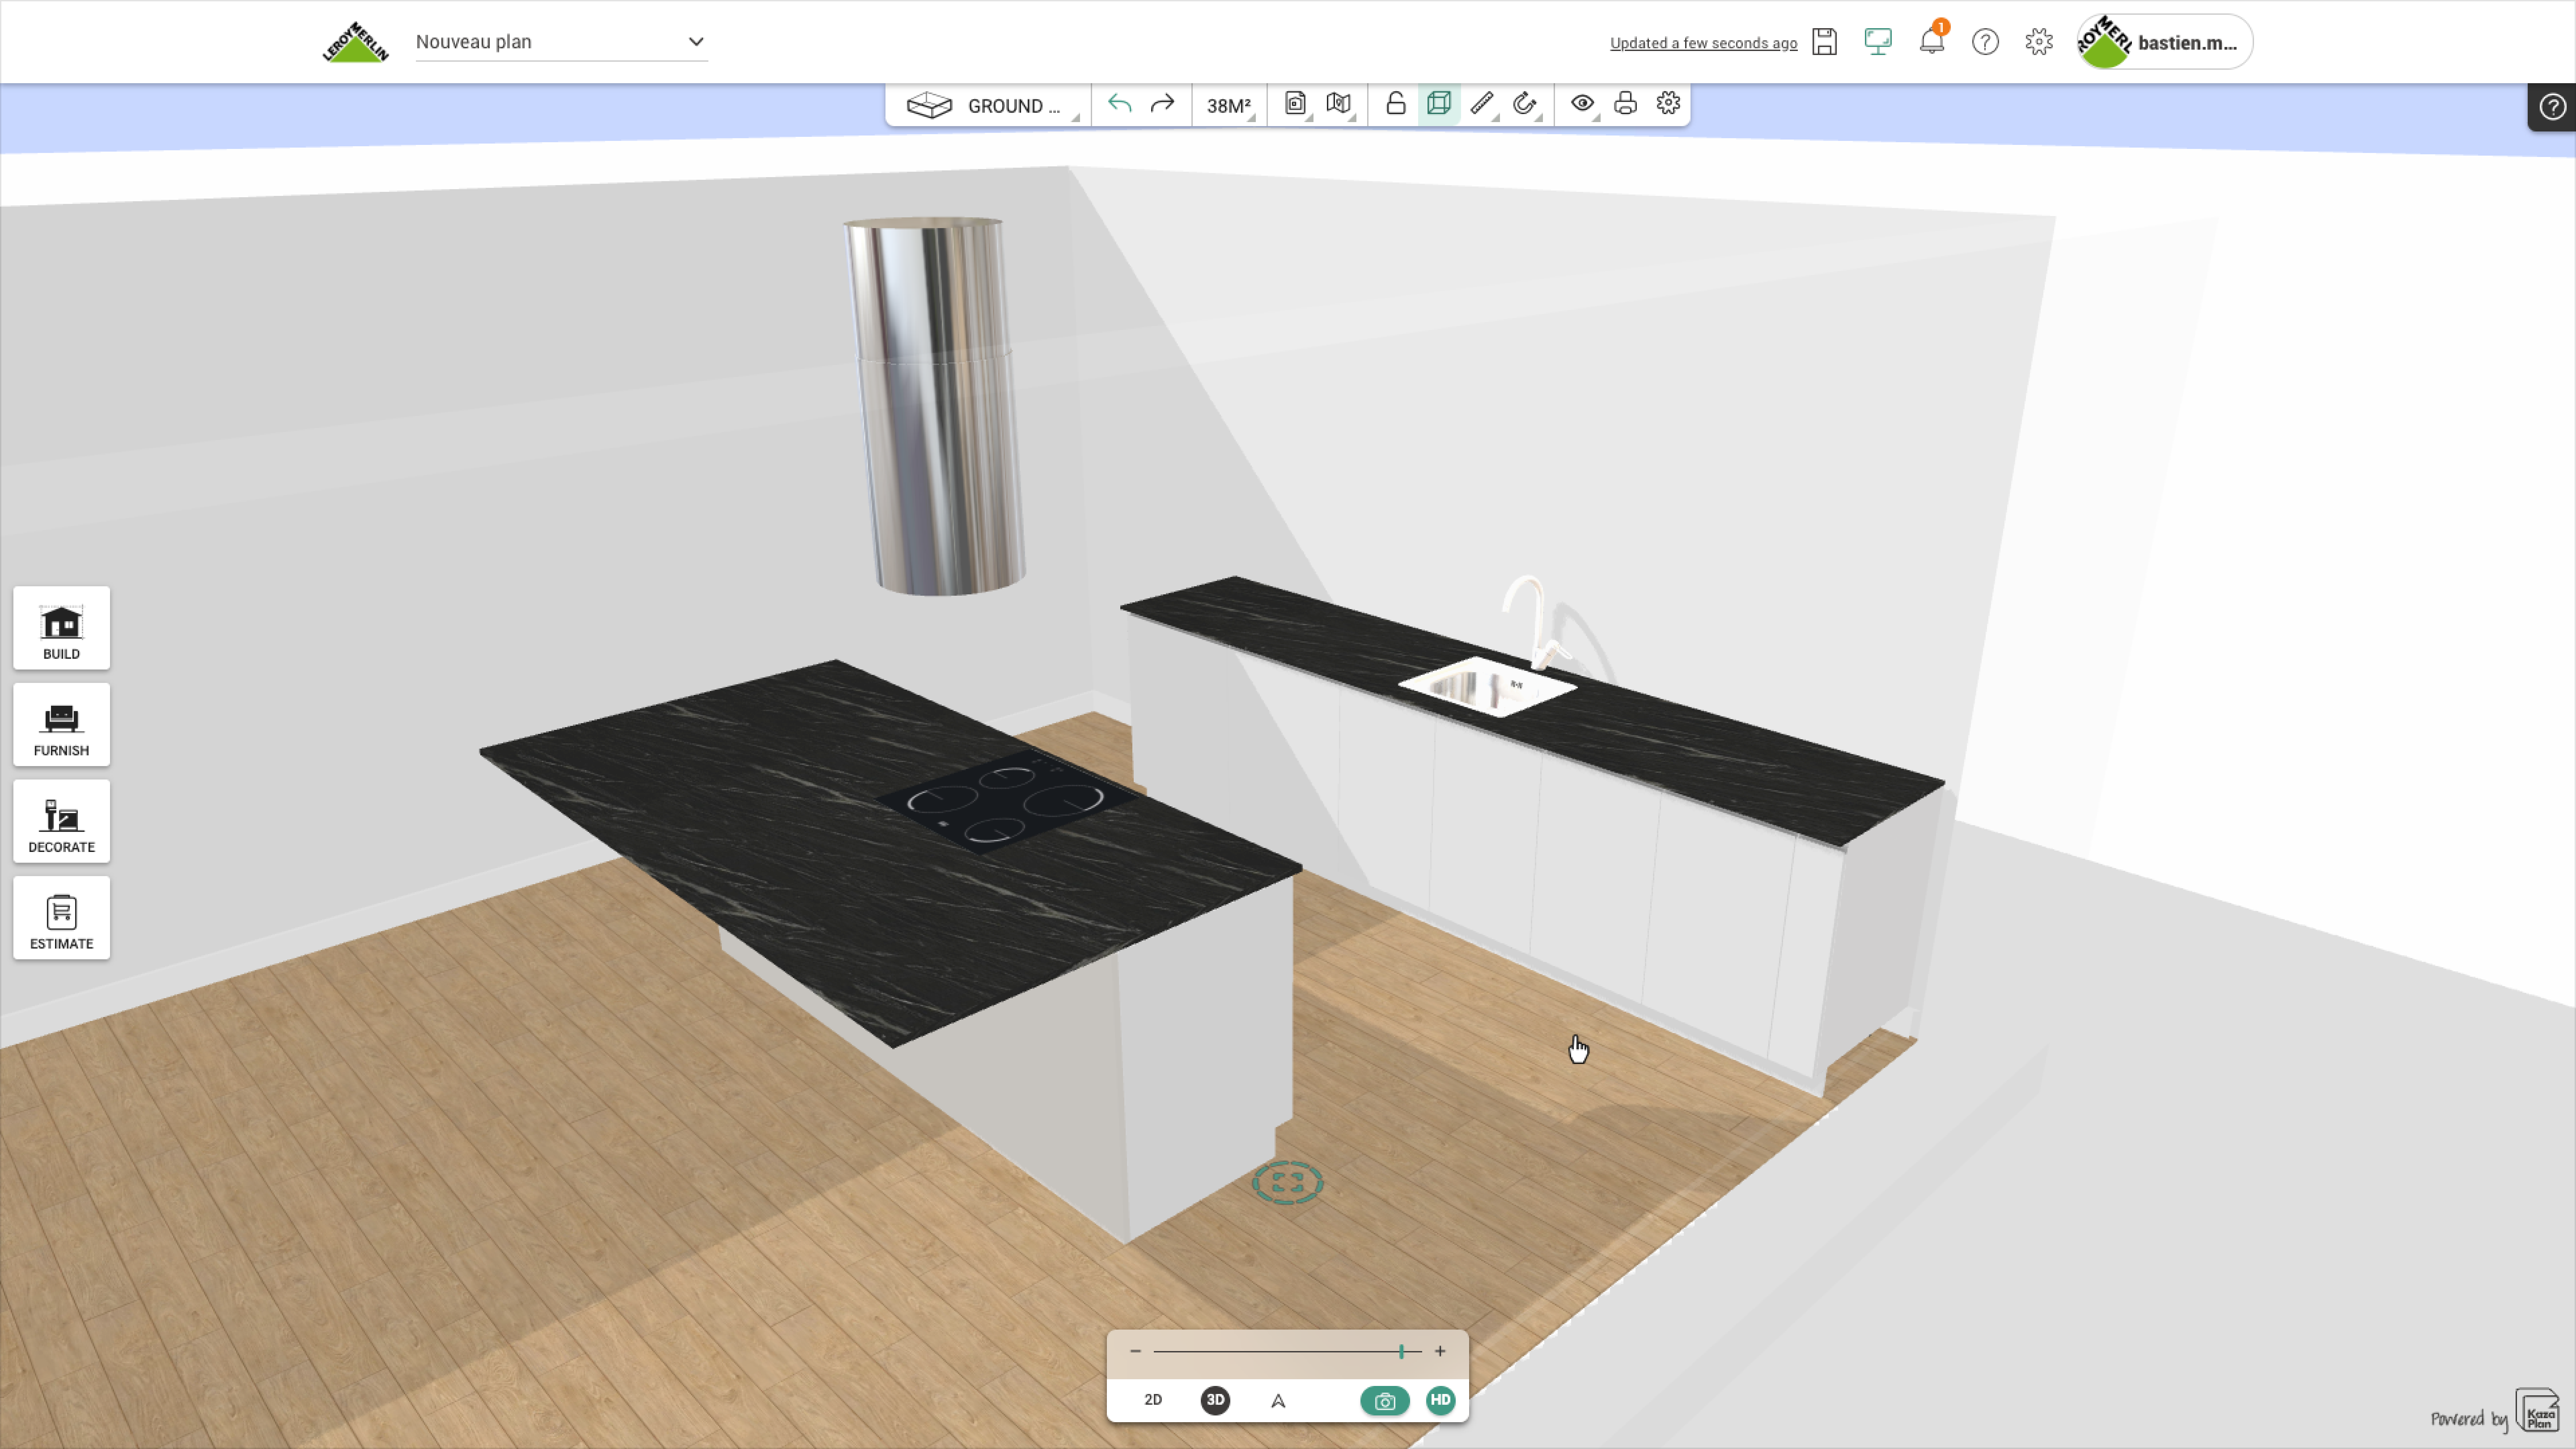Click the undo arrow
The image size is (2576, 1449).
click(x=1119, y=104)
